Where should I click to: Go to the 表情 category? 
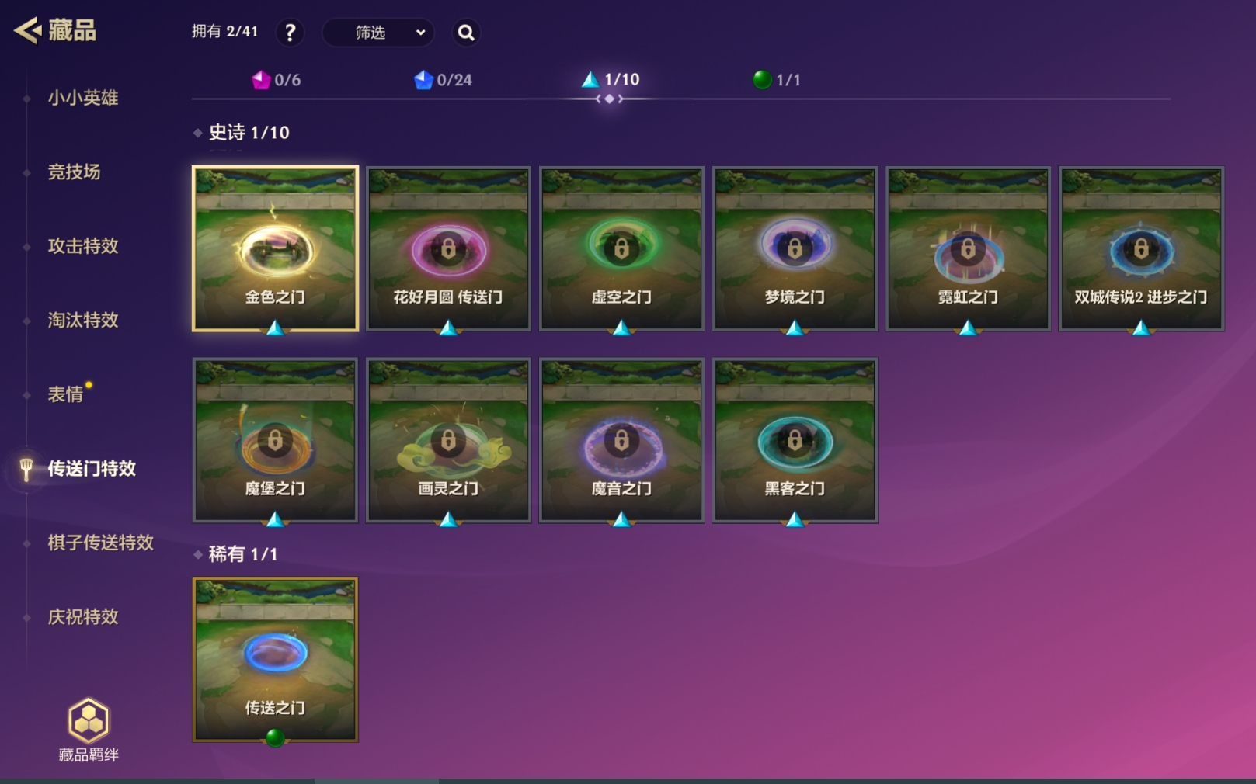point(65,394)
